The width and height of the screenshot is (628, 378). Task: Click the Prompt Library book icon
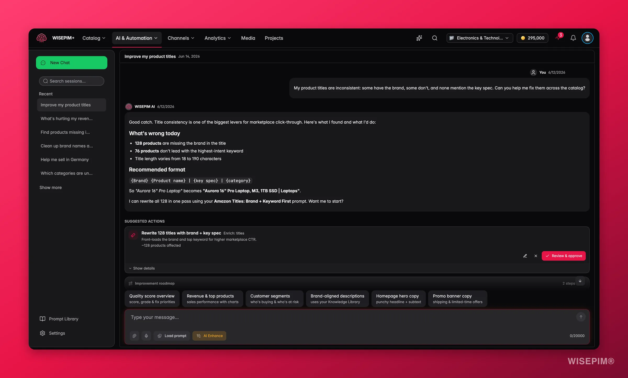[x=42, y=319]
